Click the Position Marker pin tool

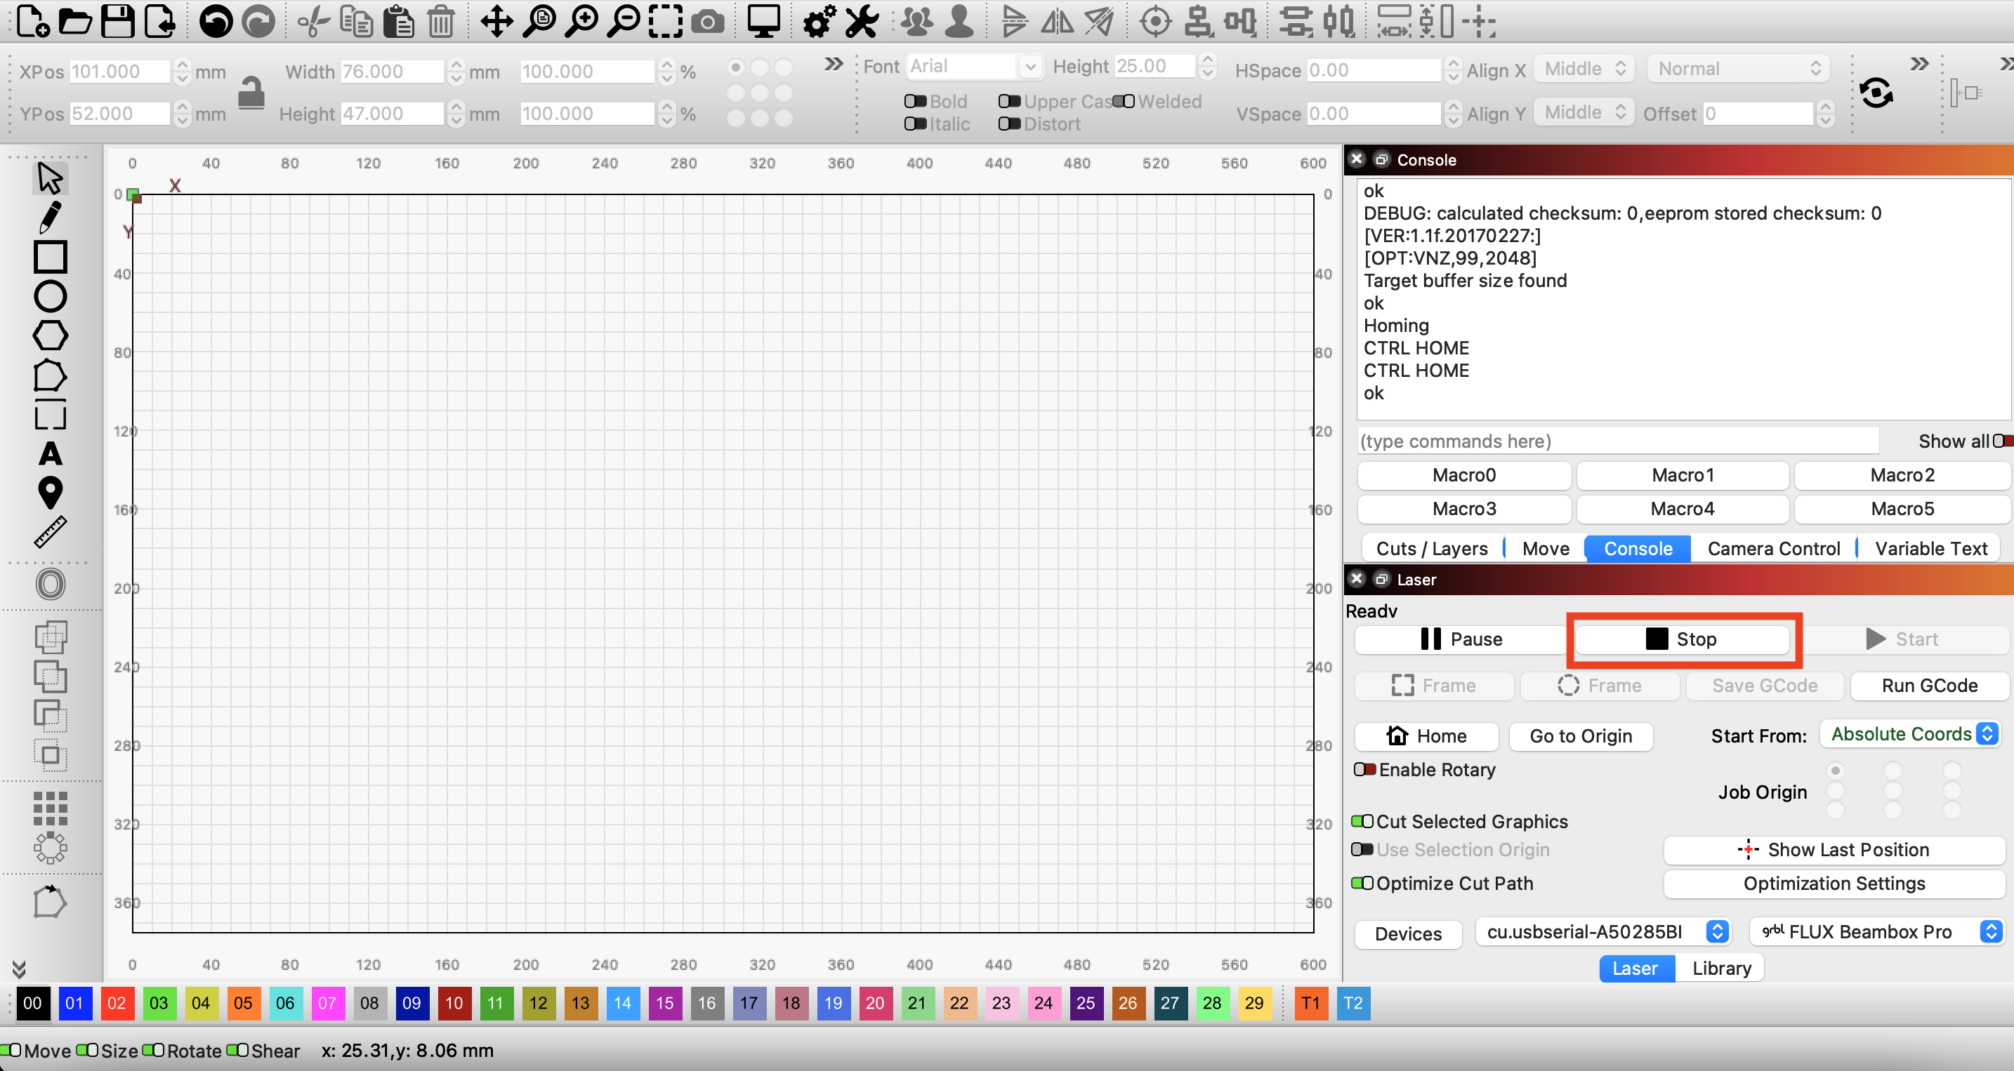50,493
